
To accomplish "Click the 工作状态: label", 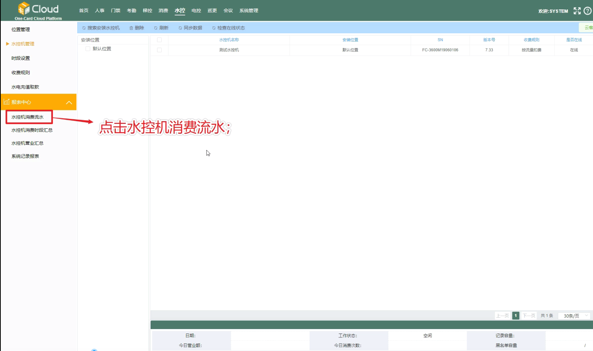I will (347, 336).
